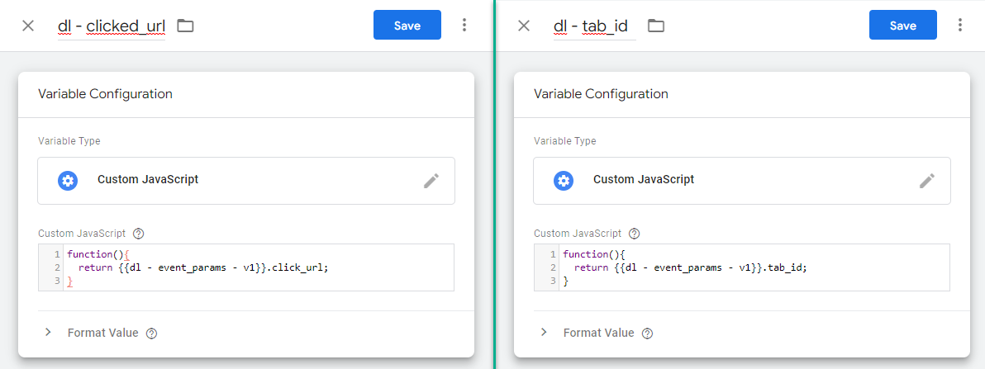Edit variable type pencil in left panel
The height and width of the screenshot is (369, 985).
click(431, 181)
